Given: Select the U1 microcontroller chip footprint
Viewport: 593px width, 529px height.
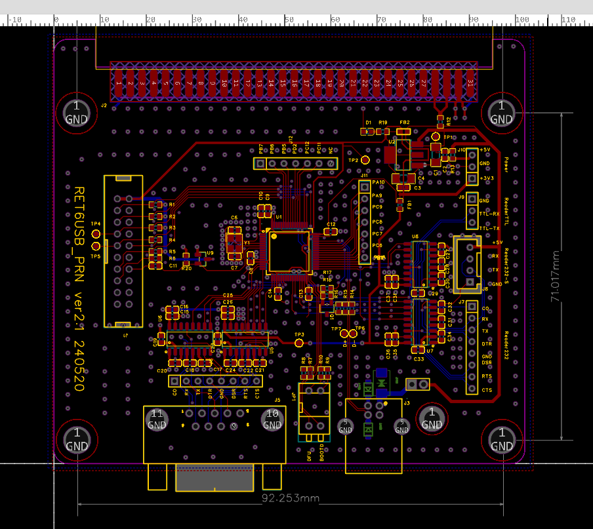Looking at the screenshot, I should [x=286, y=250].
